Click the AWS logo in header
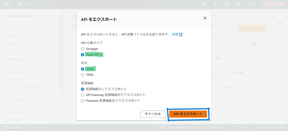 coord(7,4)
